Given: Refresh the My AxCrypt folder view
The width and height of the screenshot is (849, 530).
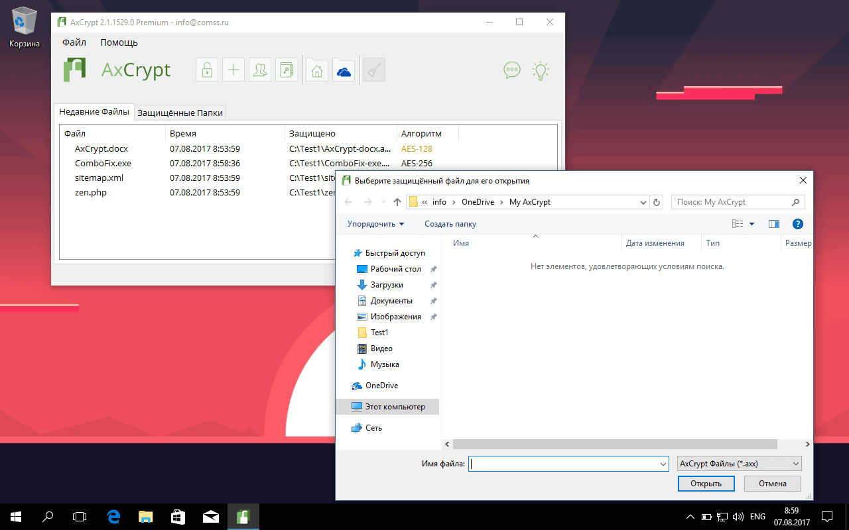Looking at the screenshot, I should click(657, 202).
